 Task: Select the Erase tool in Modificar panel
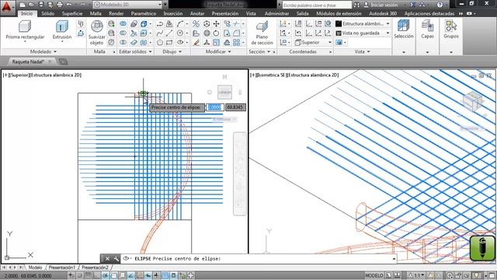(x=196, y=42)
